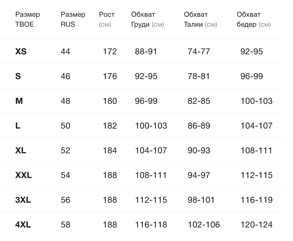Click the 3XL size label
The height and width of the screenshot is (241, 293).
pyautogui.click(x=23, y=200)
